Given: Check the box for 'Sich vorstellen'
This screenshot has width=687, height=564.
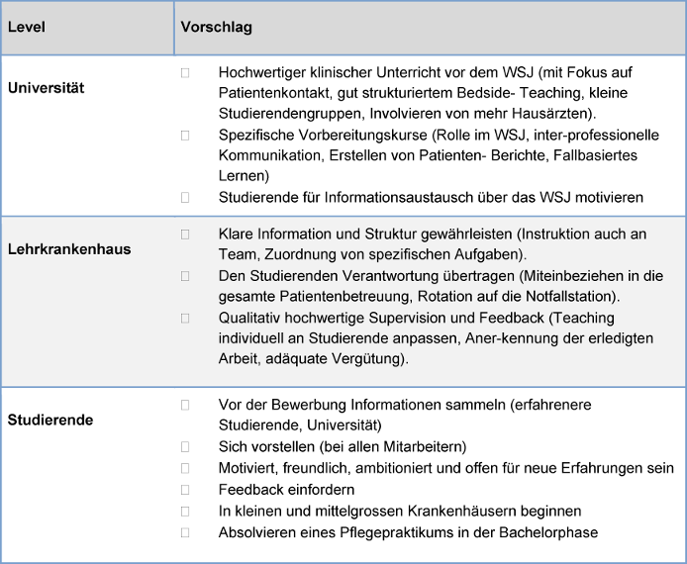Looking at the screenshot, I should pos(185,446).
